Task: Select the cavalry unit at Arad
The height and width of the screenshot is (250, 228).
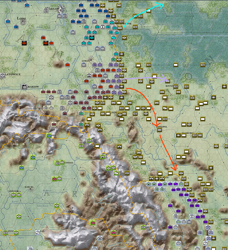Action: 38,233
